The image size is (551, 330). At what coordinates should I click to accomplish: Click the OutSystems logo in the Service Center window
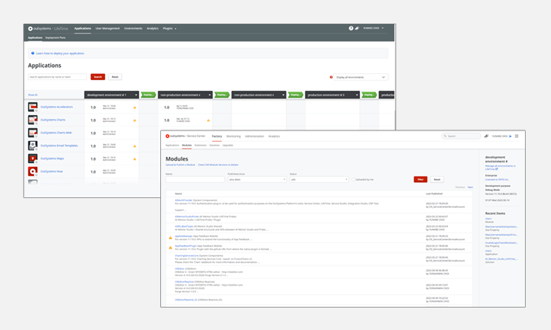click(x=168, y=136)
